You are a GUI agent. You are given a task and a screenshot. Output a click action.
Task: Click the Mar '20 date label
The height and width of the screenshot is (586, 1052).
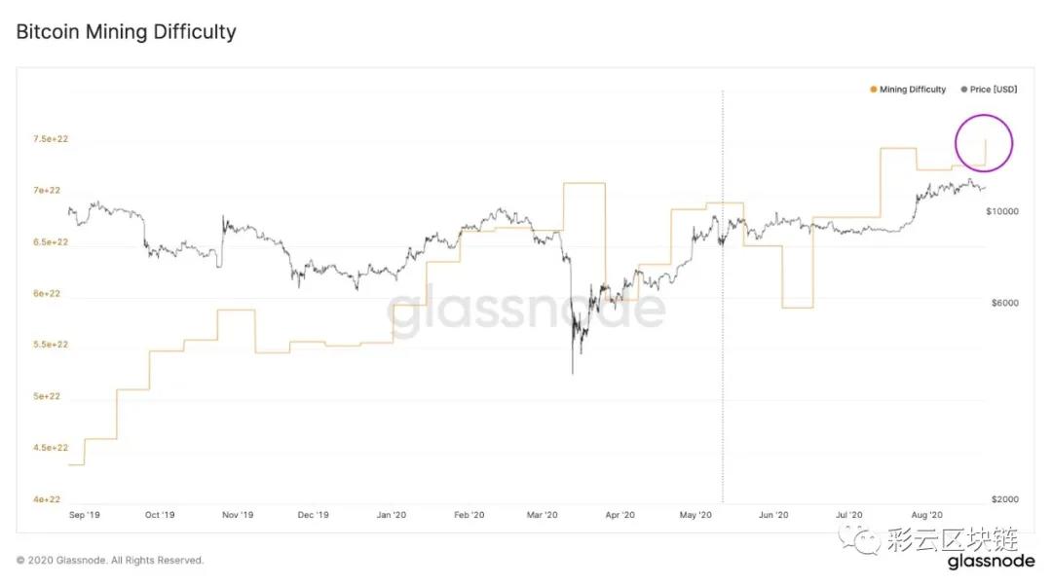[543, 515]
